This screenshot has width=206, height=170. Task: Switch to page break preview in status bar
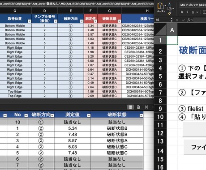coord(146,107)
